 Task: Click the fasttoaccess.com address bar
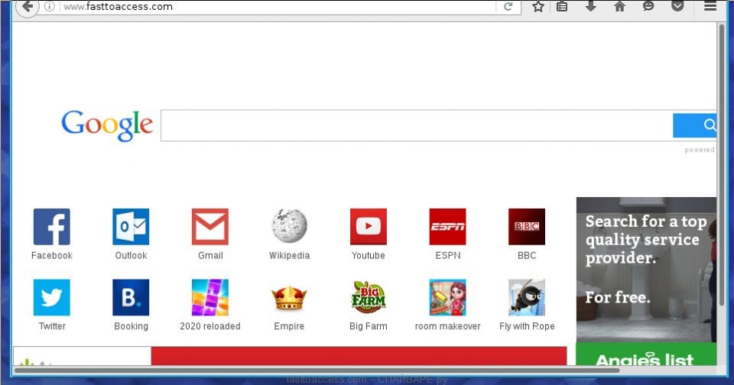point(275,7)
